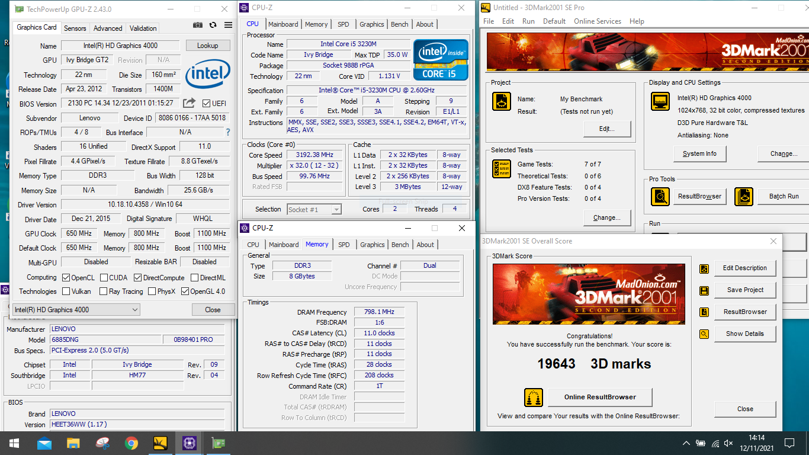Click Lookup button in GPU-Z
The image size is (809, 455).
(x=207, y=46)
